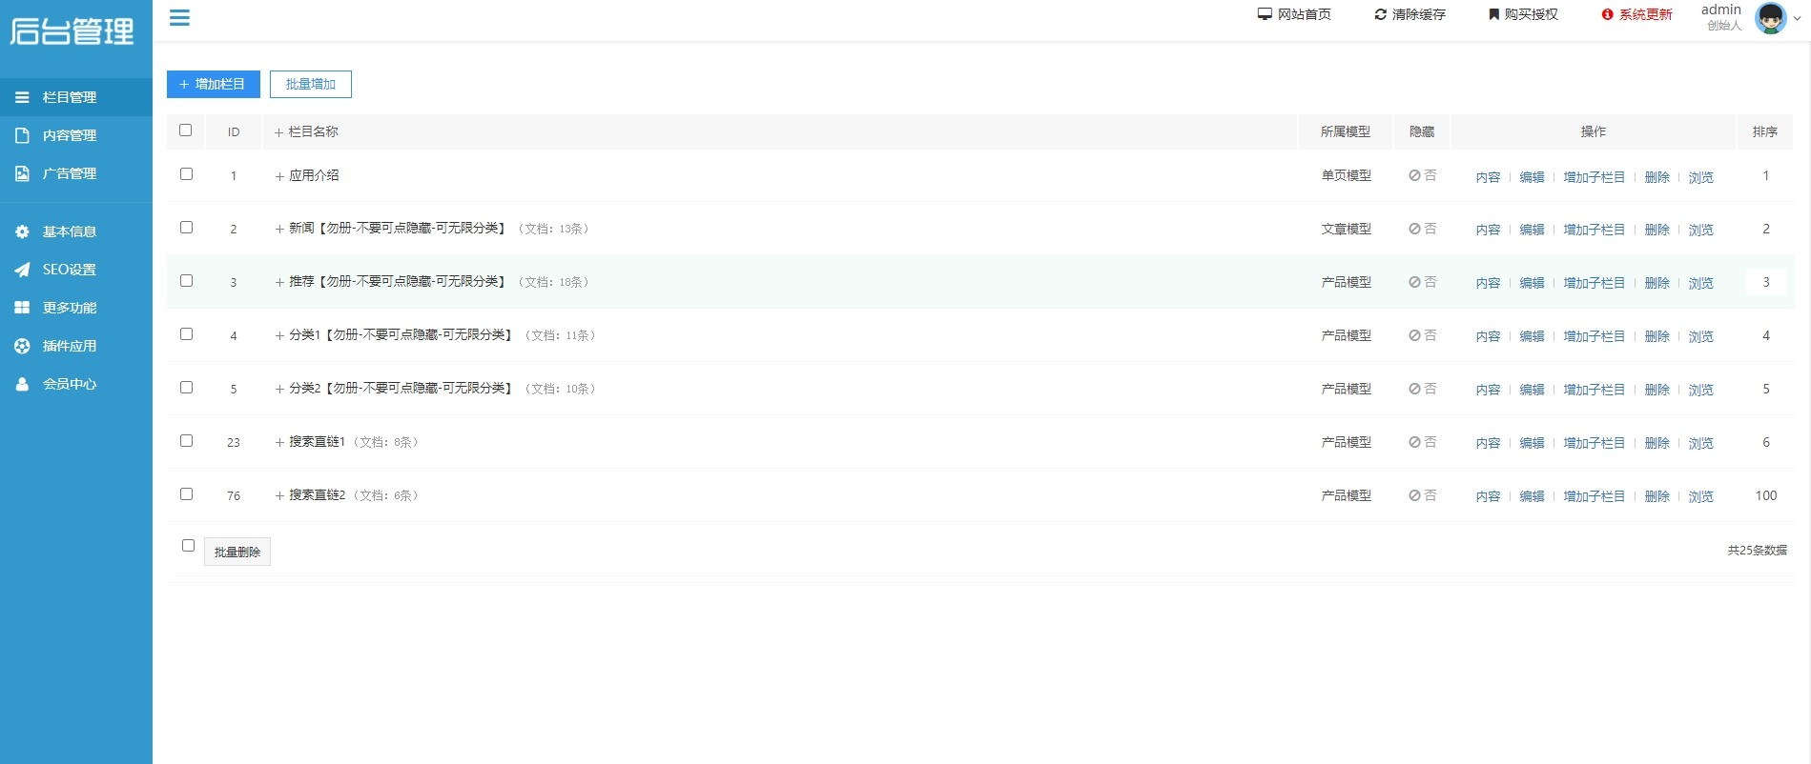1811x764 pixels.
Task: Open the admin avatar profile picture
Action: point(1770,18)
